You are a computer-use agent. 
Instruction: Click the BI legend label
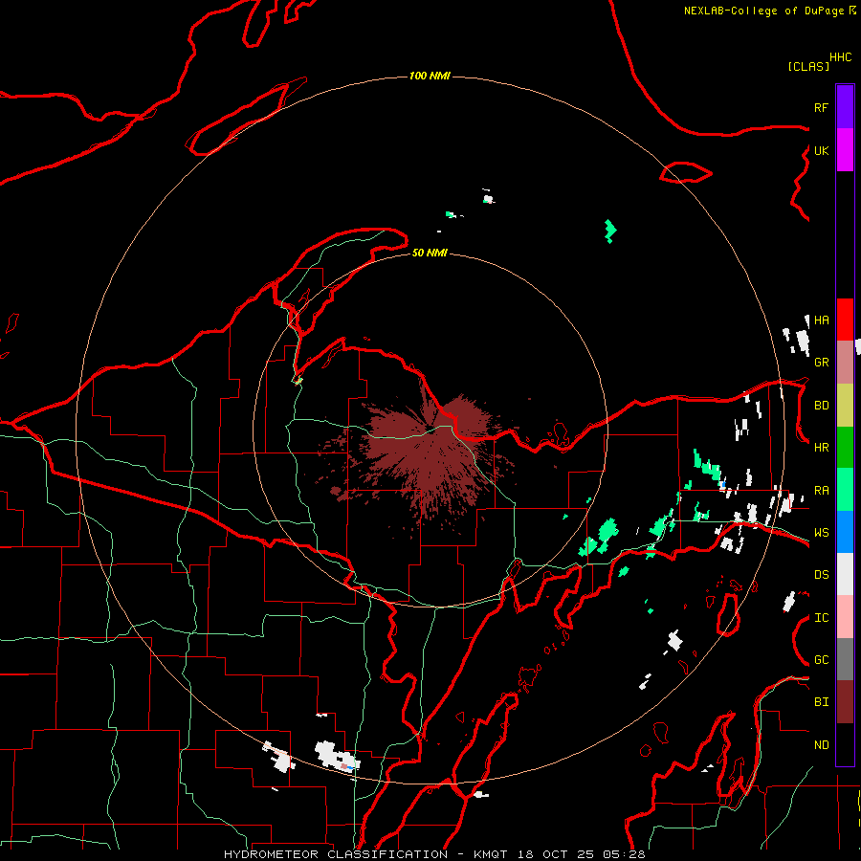[x=821, y=702]
